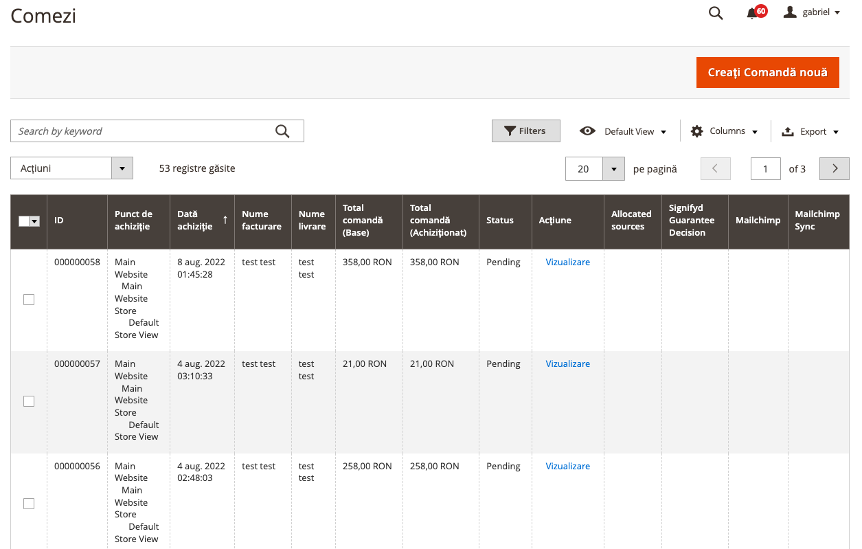Viewport: 862px width, 549px height.
Task: Sort by Total comandă (Base) header
Action: click(x=369, y=221)
